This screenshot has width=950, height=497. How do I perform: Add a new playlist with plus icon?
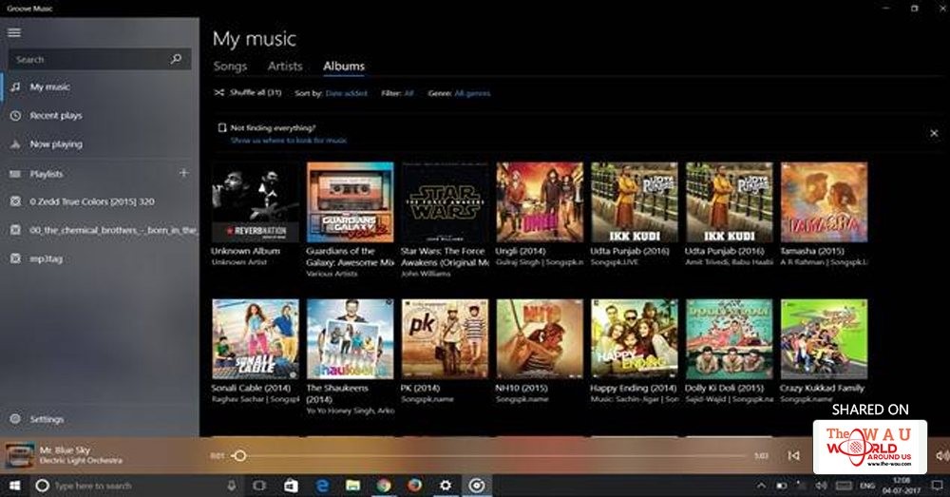tap(183, 173)
